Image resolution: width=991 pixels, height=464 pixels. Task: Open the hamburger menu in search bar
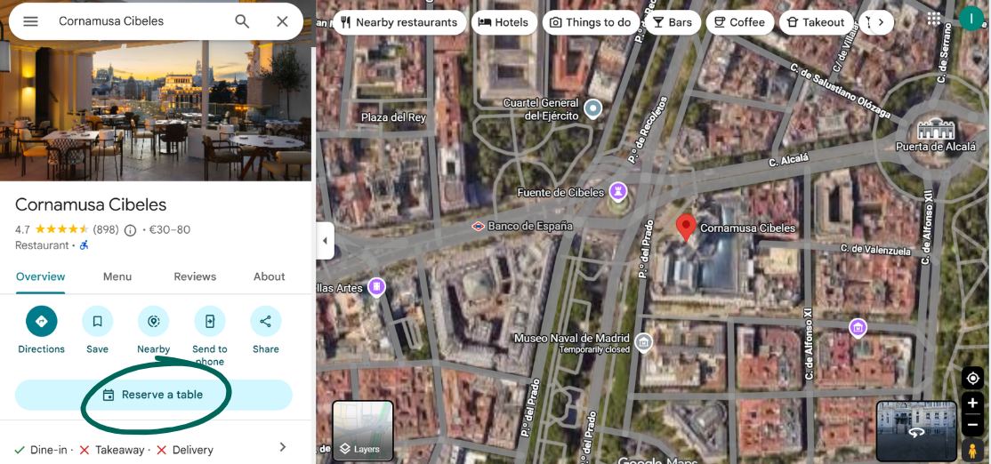[x=30, y=21]
